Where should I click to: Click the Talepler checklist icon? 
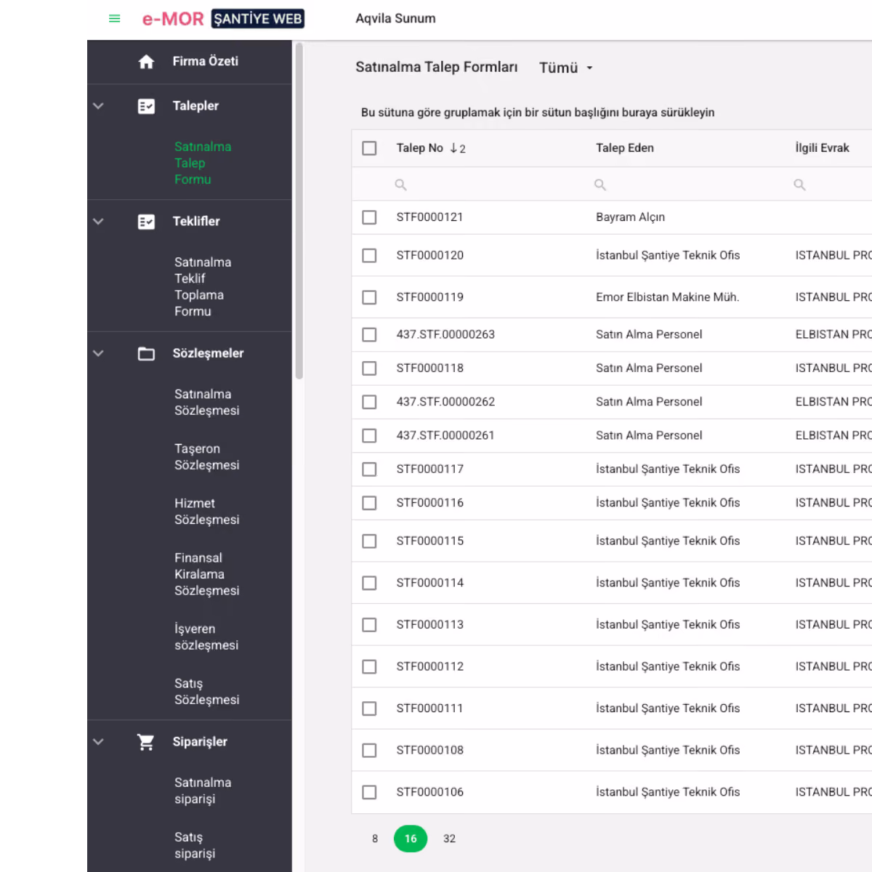point(146,106)
